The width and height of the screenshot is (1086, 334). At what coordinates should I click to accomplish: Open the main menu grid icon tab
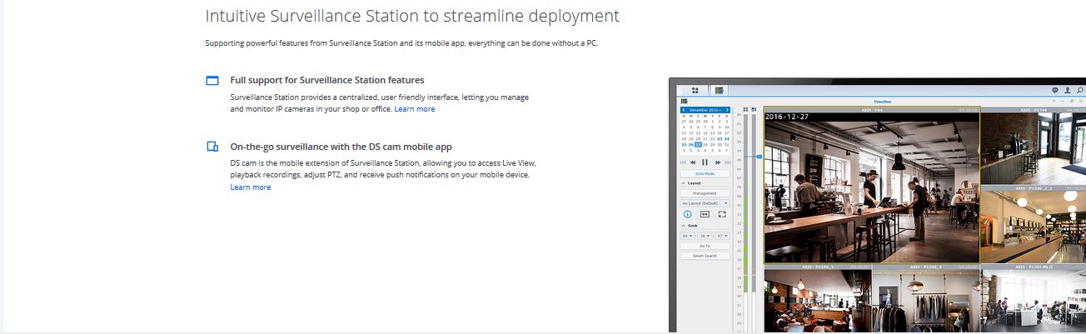click(694, 90)
